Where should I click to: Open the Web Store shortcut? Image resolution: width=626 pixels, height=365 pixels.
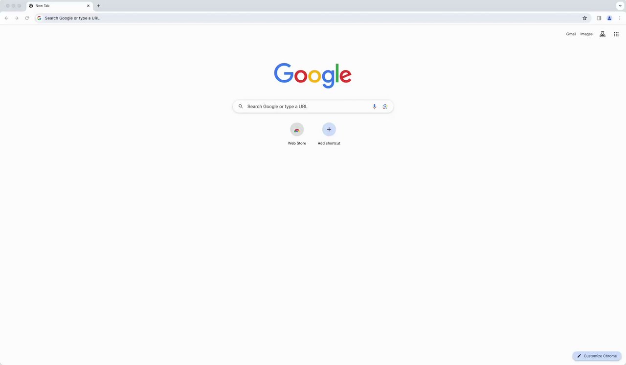click(297, 134)
